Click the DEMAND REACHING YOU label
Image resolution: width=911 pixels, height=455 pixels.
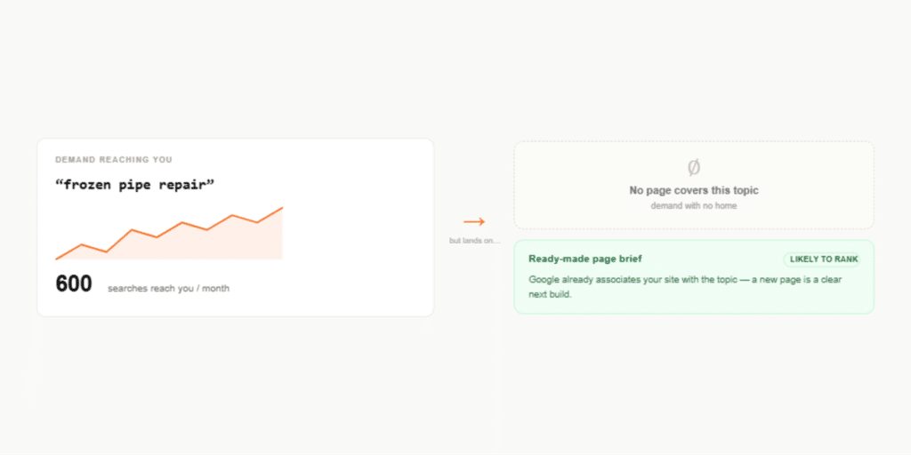(114, 160)
